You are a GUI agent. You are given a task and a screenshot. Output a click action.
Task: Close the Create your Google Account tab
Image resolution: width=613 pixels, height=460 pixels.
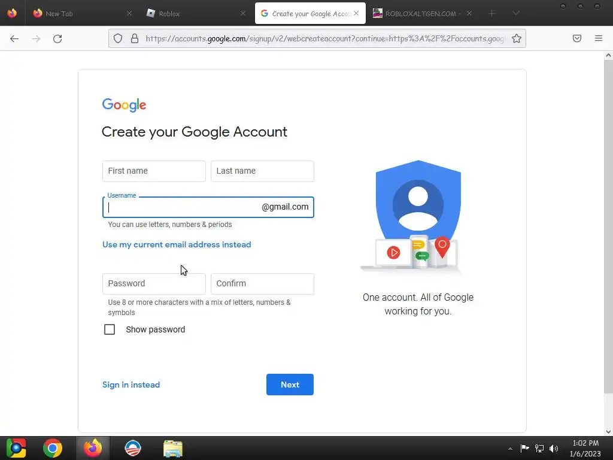tap(356, 13)
